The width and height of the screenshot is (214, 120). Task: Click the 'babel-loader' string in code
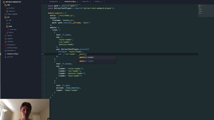[71, 90]
